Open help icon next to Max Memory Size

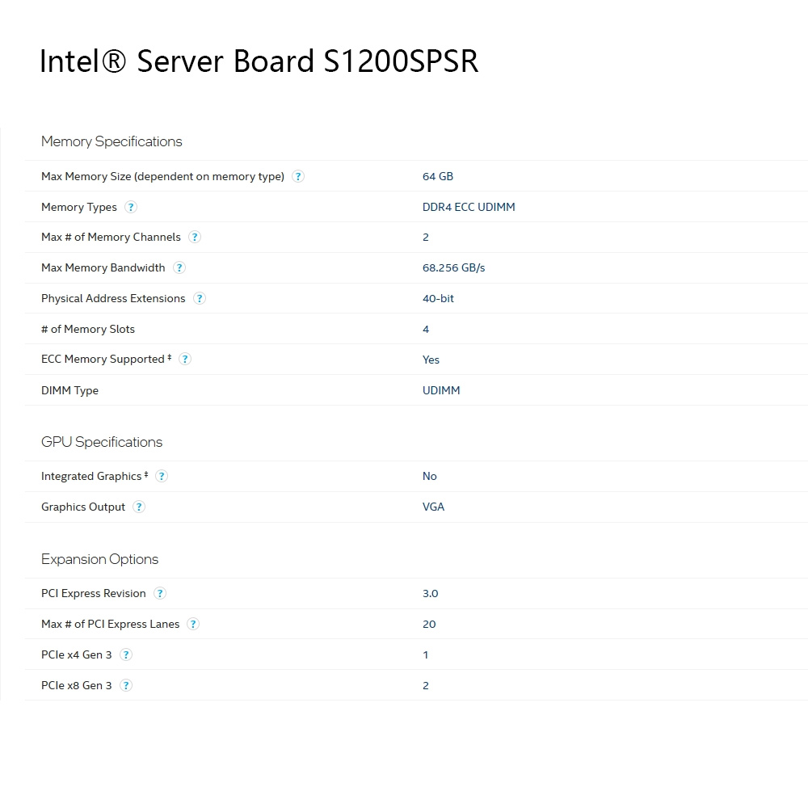point(298,176)
